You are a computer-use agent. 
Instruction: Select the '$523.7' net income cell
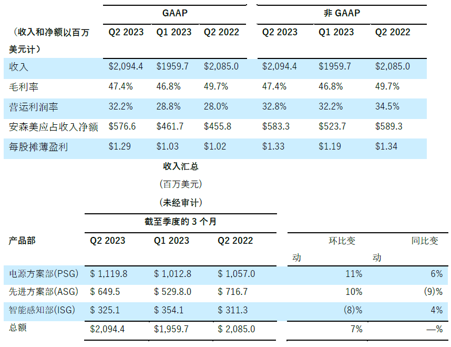click(332, 126)
